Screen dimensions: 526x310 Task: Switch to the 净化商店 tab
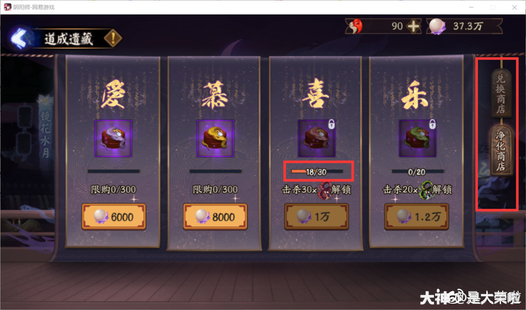pyautogui.click(x=501, y=151)
